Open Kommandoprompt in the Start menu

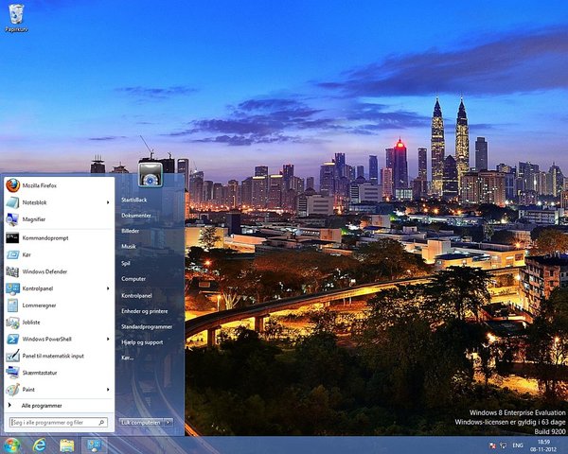coord(44,237)
